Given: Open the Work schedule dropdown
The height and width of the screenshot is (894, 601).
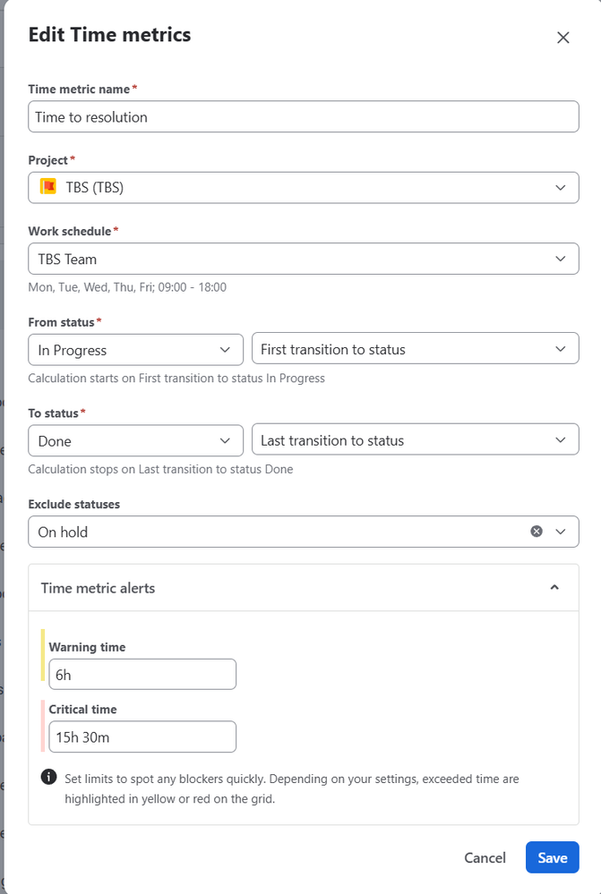Looking at the screenshot, I should pos(304,259).
